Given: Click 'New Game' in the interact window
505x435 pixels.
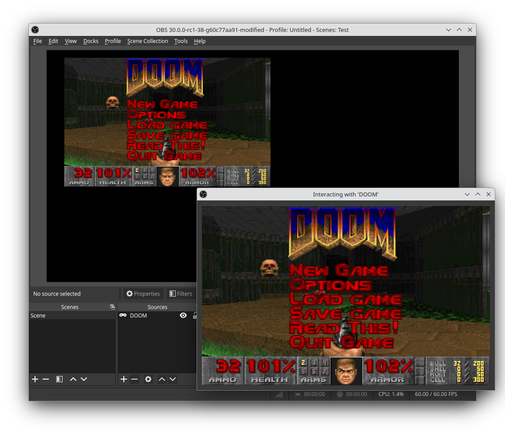Looking at the screenshot, I should tap(339, 270).
